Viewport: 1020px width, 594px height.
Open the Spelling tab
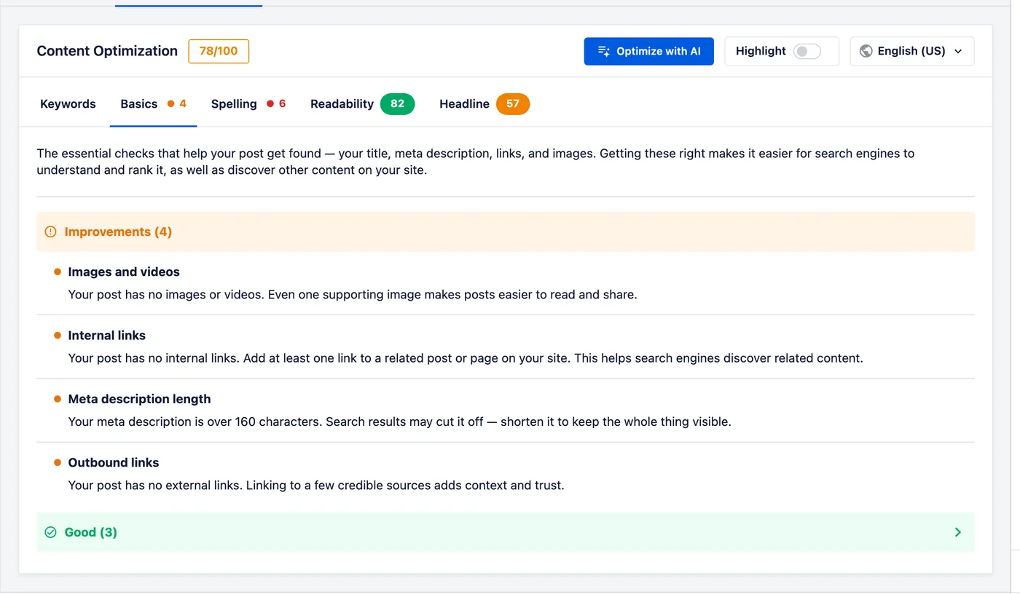click(x=248, y=104)
